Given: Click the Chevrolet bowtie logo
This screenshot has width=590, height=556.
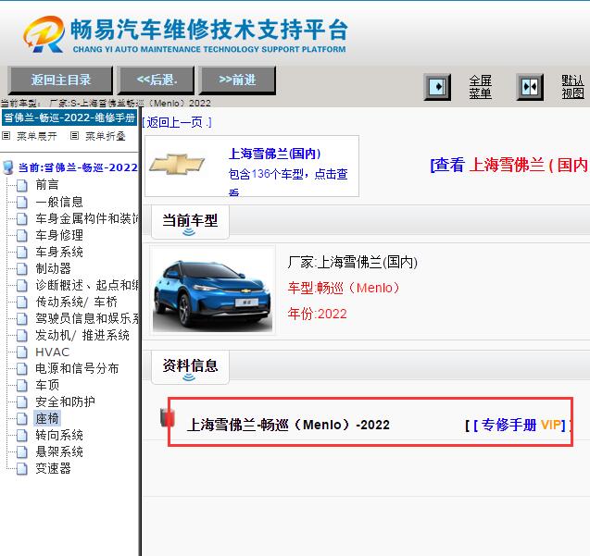Looking at the screenshot, I should 177,164.
